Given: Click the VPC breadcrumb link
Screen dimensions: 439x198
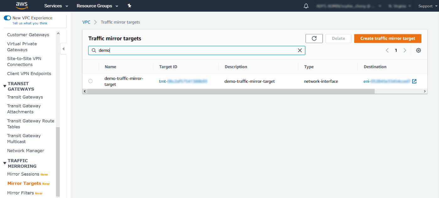Looking at the screenshot, I should pyautogui.click(x=86, y=22).
